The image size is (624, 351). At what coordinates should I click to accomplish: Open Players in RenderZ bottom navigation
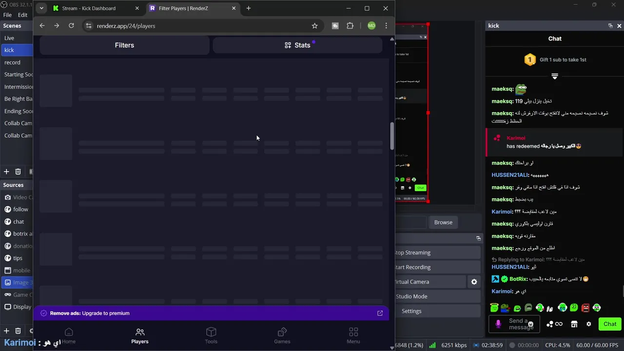click(x=140, y=336)
